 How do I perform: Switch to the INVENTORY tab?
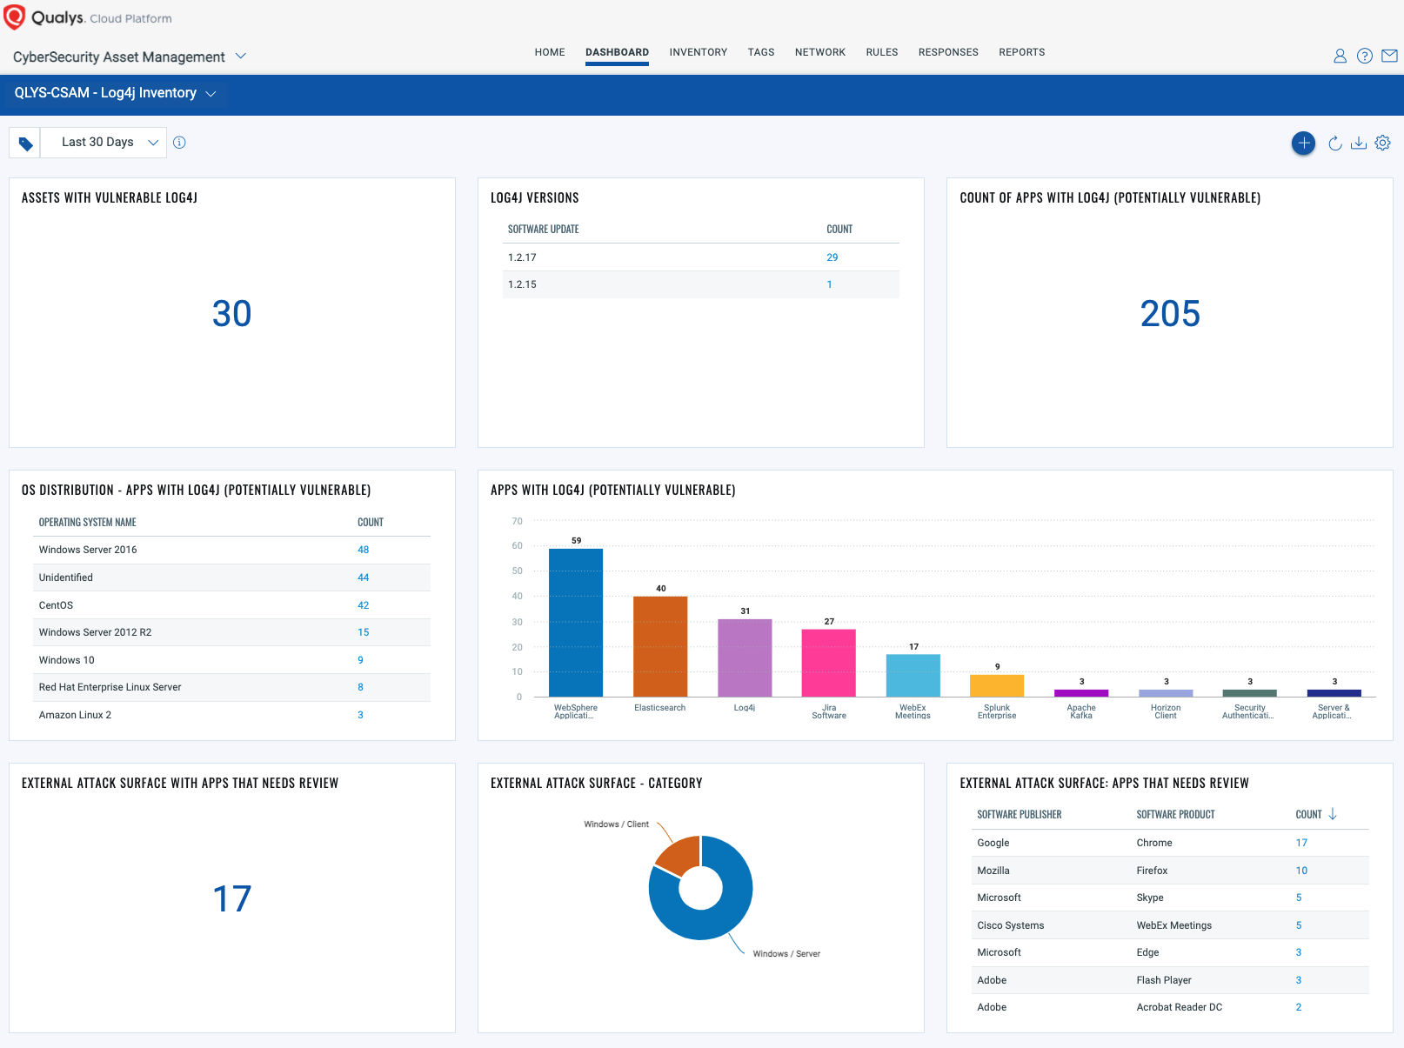click(x=698, y=52)
